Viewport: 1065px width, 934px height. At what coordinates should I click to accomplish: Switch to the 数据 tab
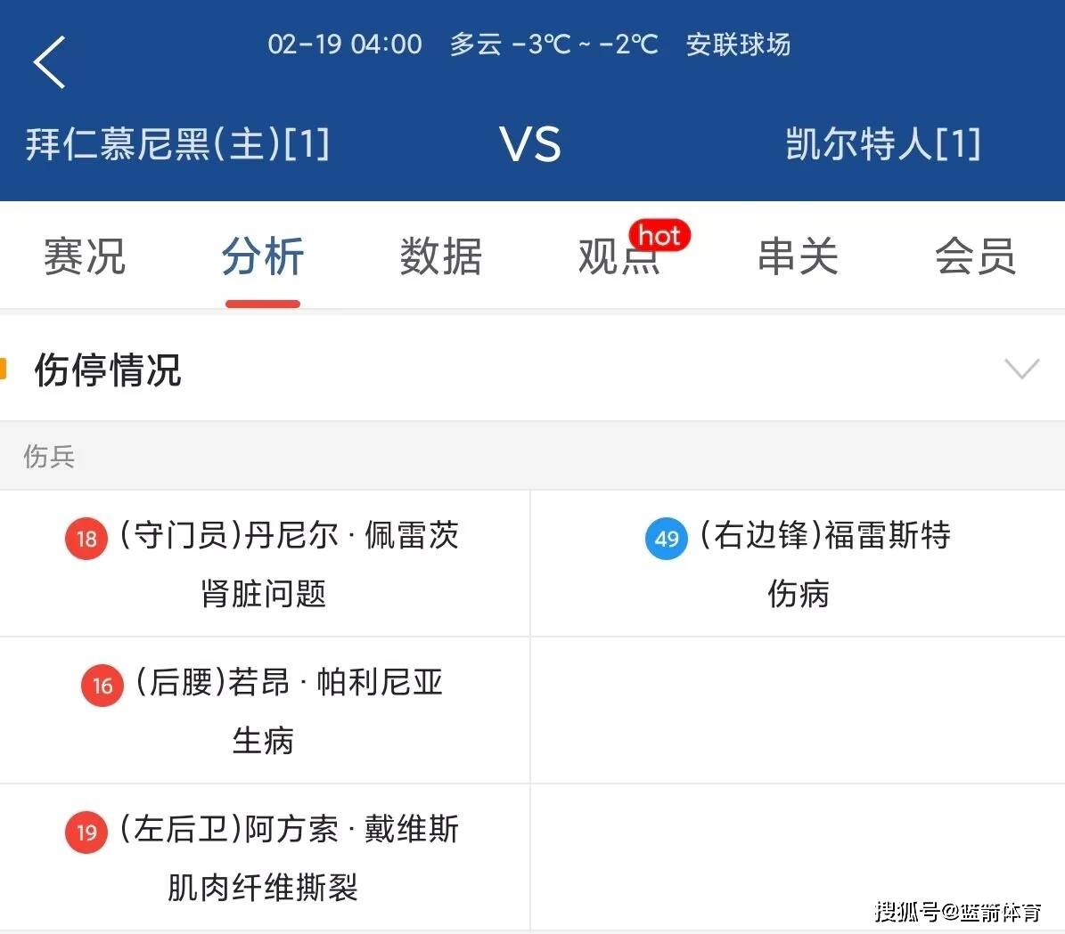pos(442,256)
